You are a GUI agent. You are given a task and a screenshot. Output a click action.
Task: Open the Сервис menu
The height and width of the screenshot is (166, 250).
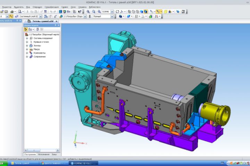point(65,7)
